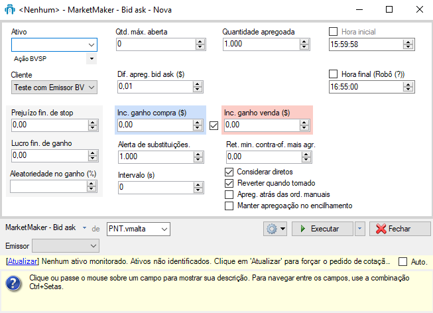The width and height of the screenshot is (433, 313).
Task: Click the Executar button
Action: click(x=324, y=229)
